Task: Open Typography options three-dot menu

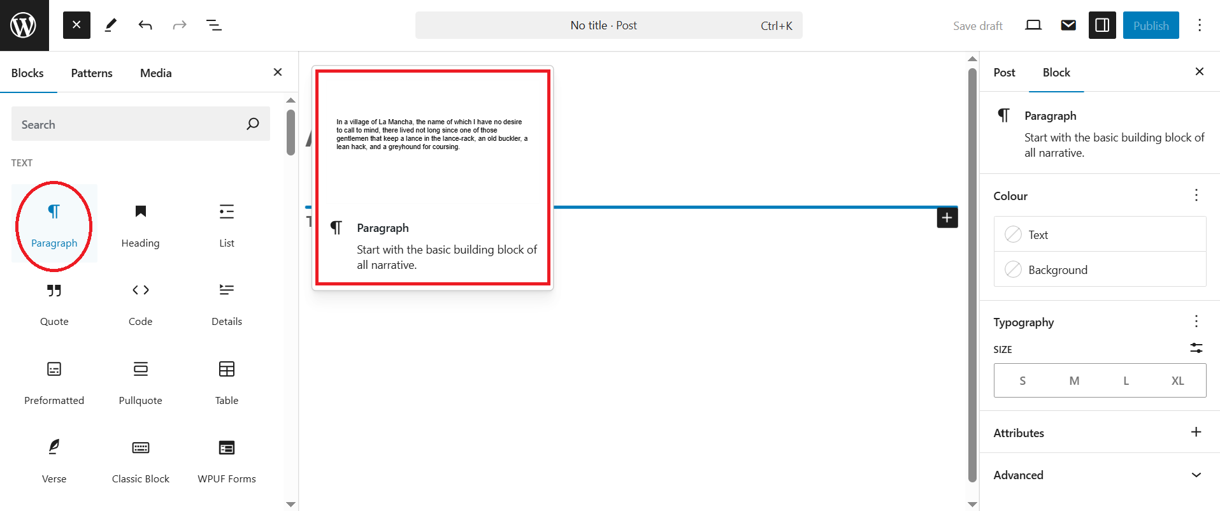Action: [1196, 321]
